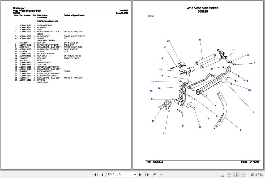Viewport: 265px width, 178px height.
Task: Go to the first page
Action: click(96, 175)
